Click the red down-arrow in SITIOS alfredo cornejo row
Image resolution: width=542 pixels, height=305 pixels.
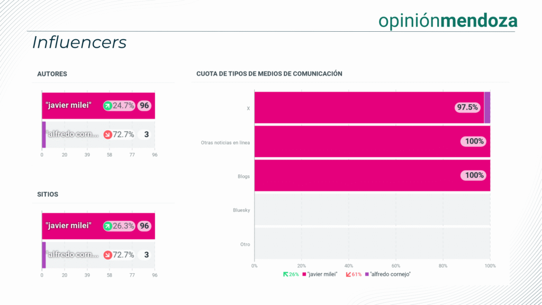pyautogui.click(x=107, y=255)
